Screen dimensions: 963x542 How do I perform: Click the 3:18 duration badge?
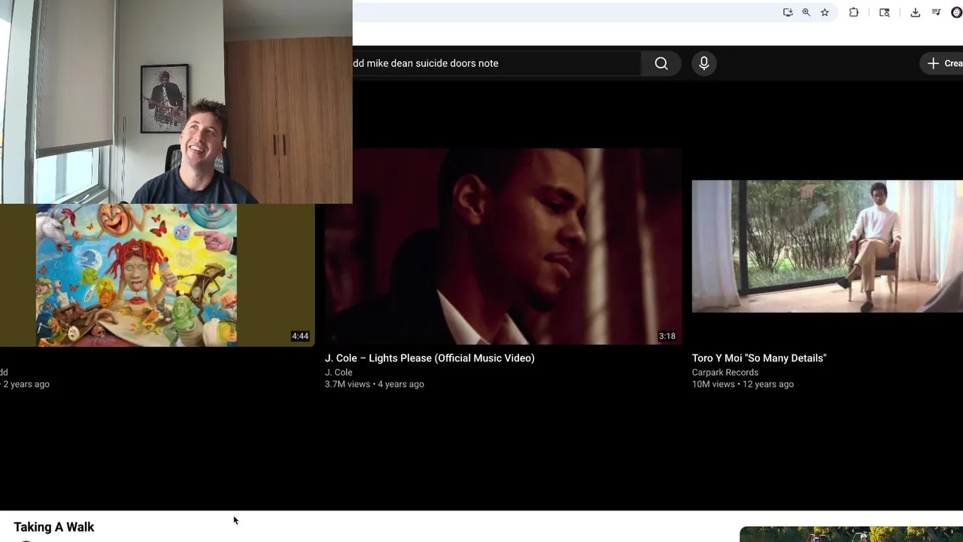pyautogui.click(x=667, y=336)
